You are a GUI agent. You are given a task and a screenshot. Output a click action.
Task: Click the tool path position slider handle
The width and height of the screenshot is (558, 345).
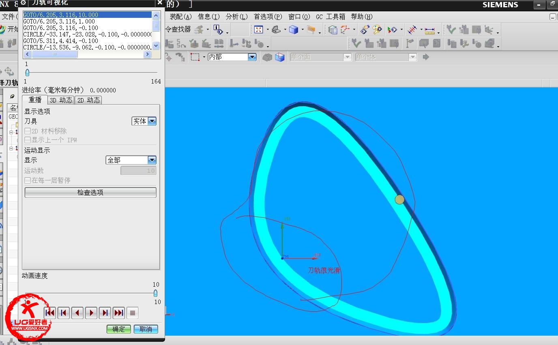(27, 73)
